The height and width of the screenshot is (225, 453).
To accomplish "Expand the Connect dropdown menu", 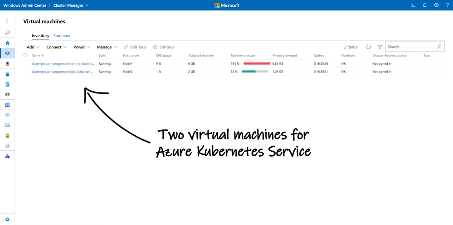I will pos(57,47).
